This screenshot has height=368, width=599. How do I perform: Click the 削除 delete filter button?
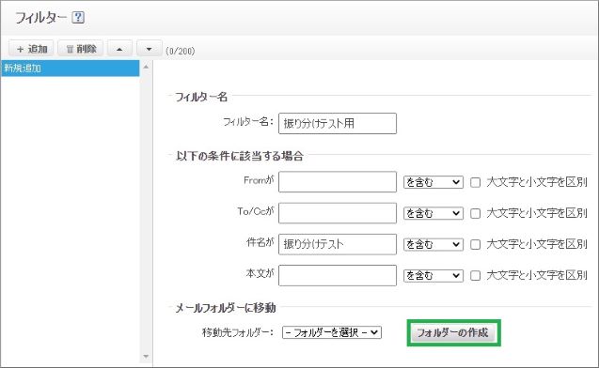[80, 49]
